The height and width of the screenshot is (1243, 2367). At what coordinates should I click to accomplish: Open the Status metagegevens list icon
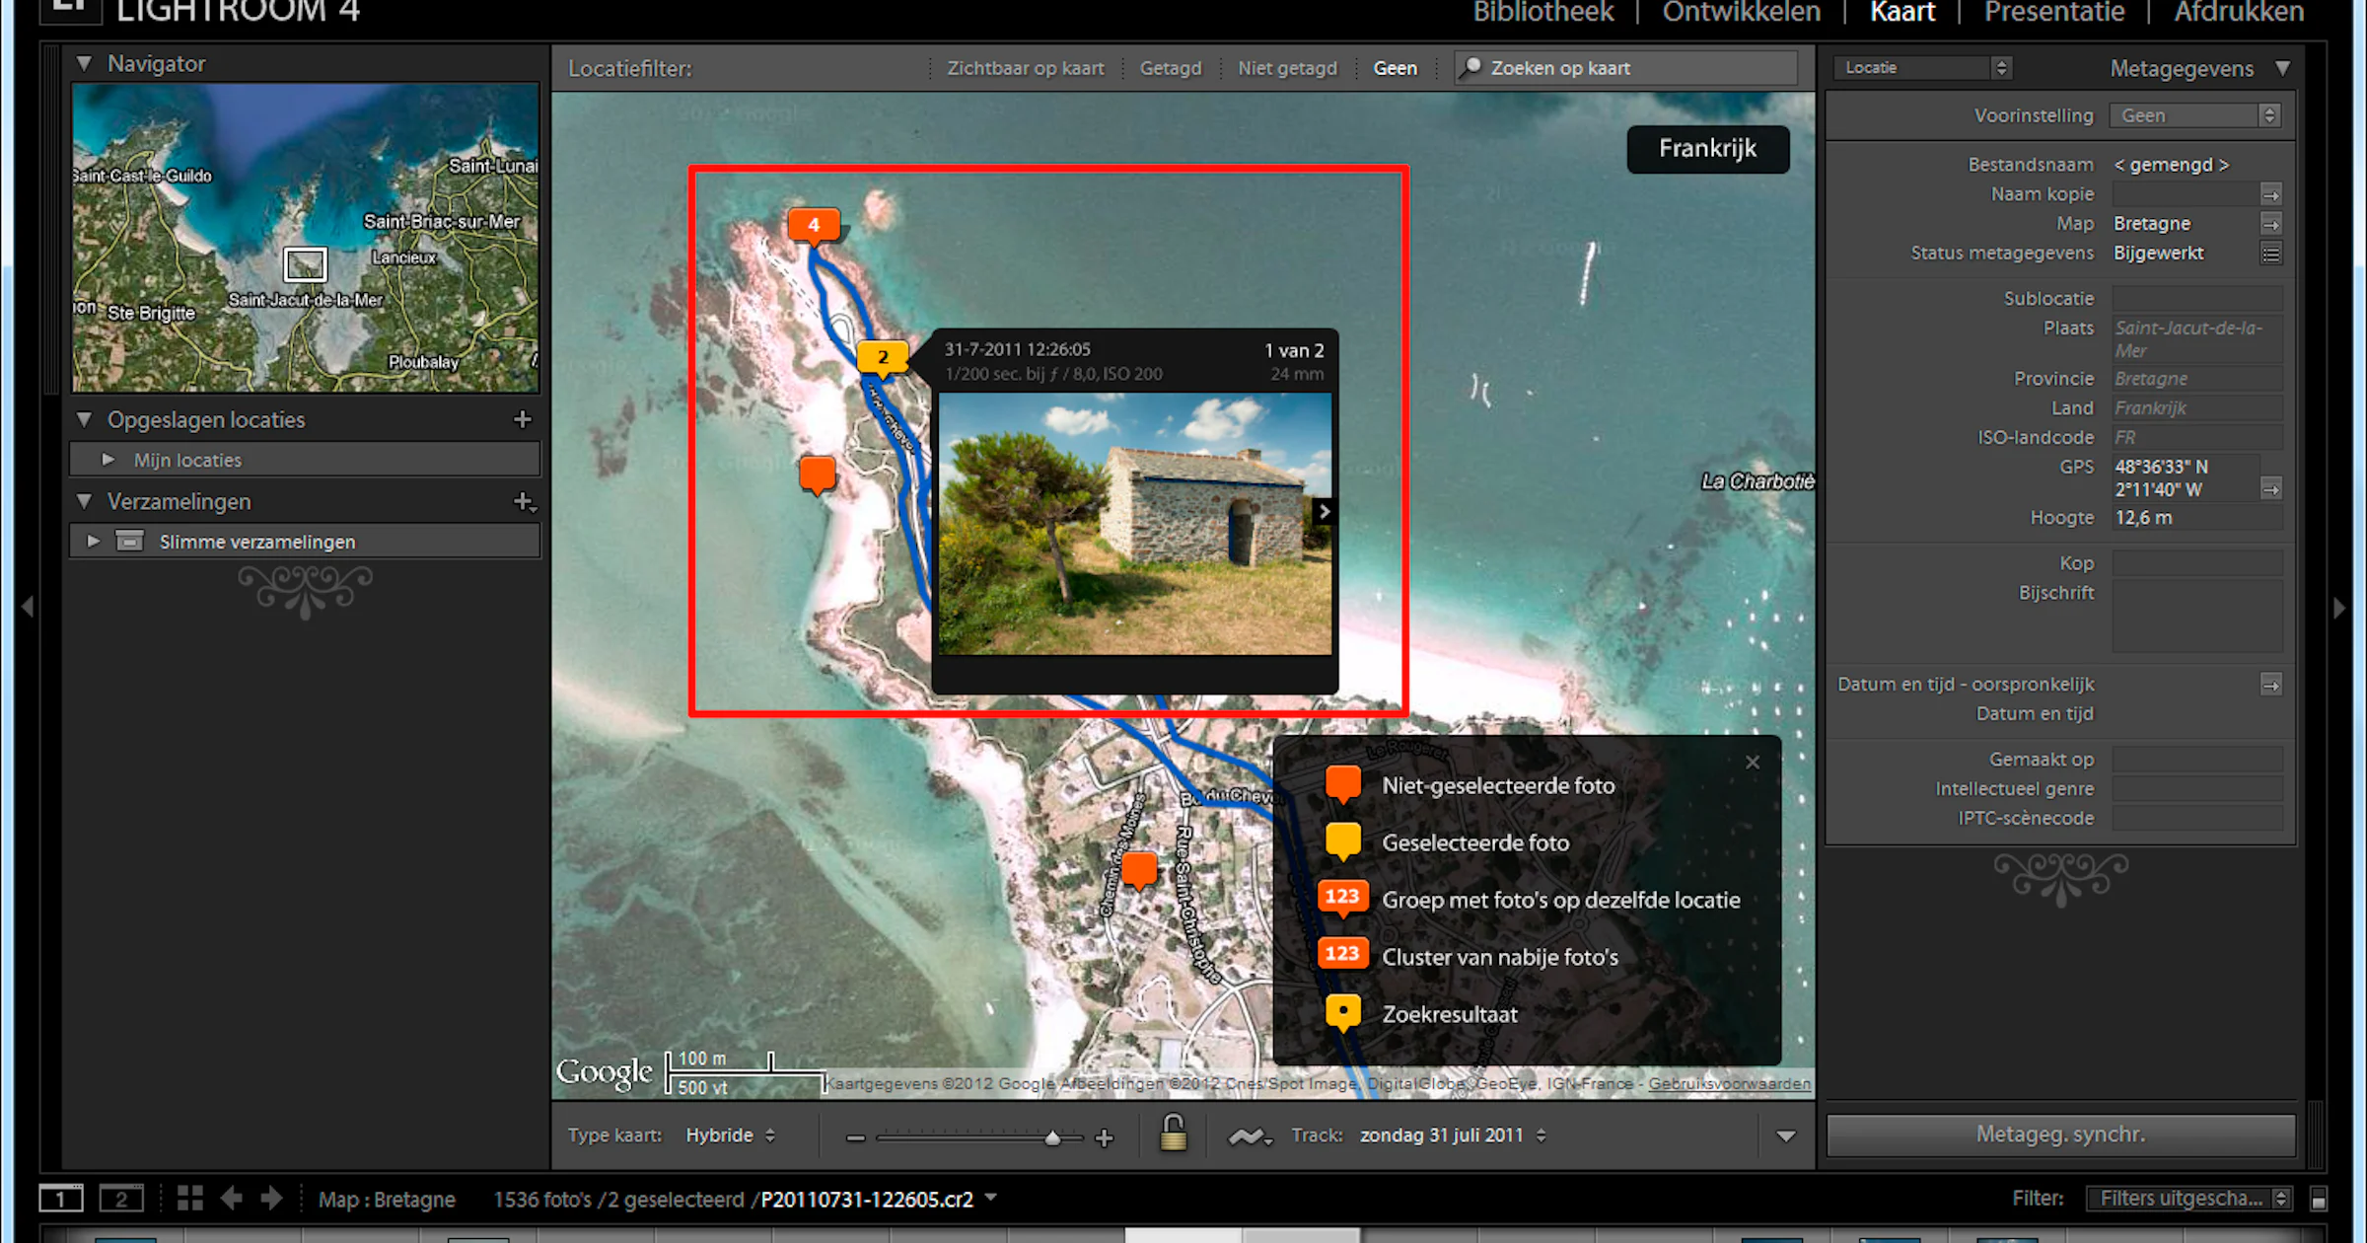2270,254
